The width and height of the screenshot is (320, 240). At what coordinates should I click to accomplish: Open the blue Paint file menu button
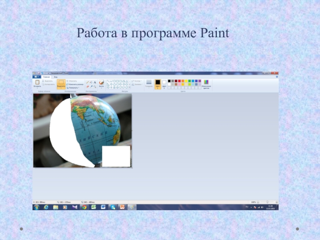[37, 76]
